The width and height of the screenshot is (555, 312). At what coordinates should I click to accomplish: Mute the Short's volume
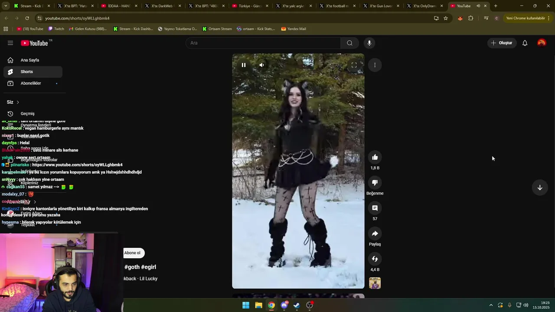click(x=261, y=65)
